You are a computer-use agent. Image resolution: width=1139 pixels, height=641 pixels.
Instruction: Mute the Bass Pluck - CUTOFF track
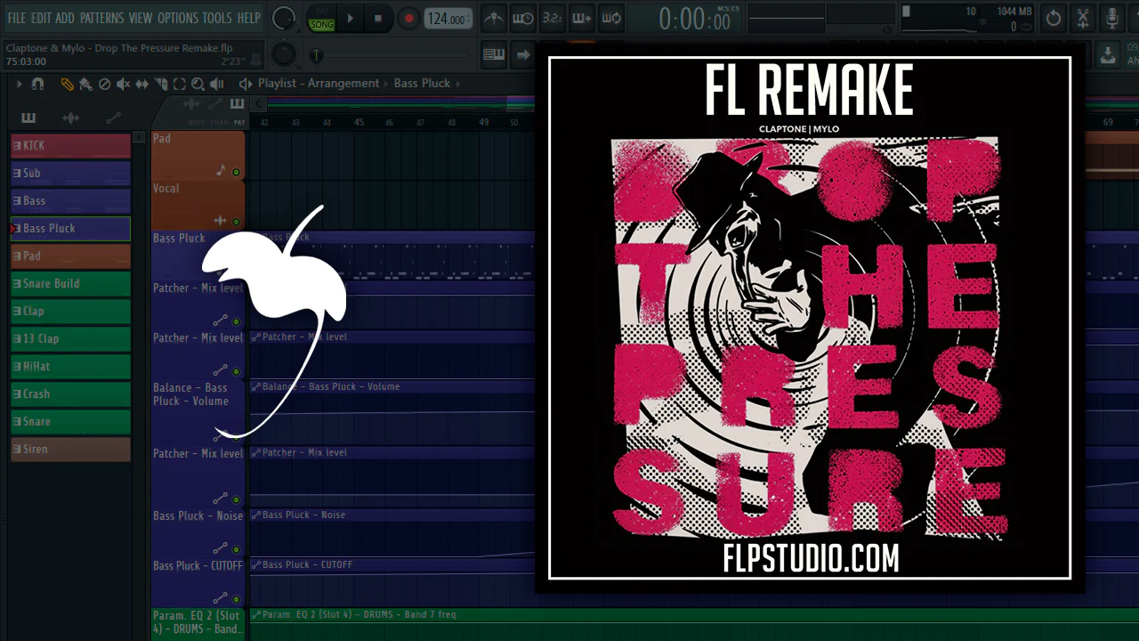[x=236, y=598]
